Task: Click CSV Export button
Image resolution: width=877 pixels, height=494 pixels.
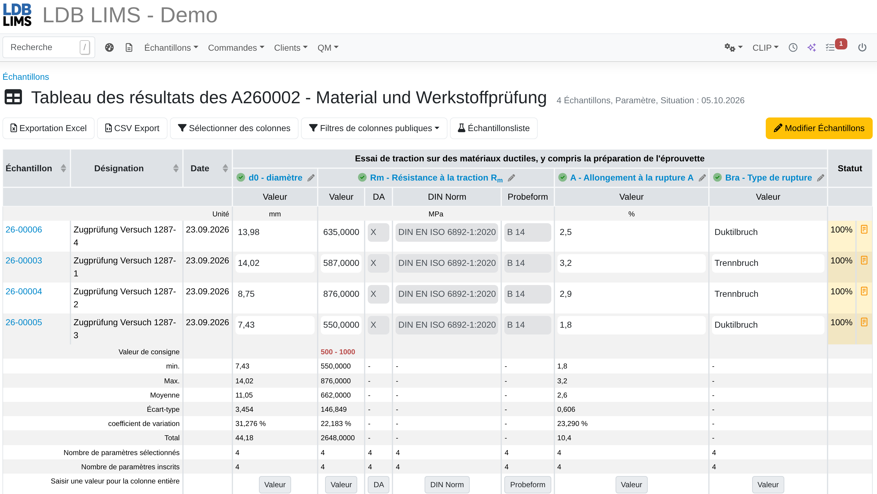Action: [x=132, y=128]
